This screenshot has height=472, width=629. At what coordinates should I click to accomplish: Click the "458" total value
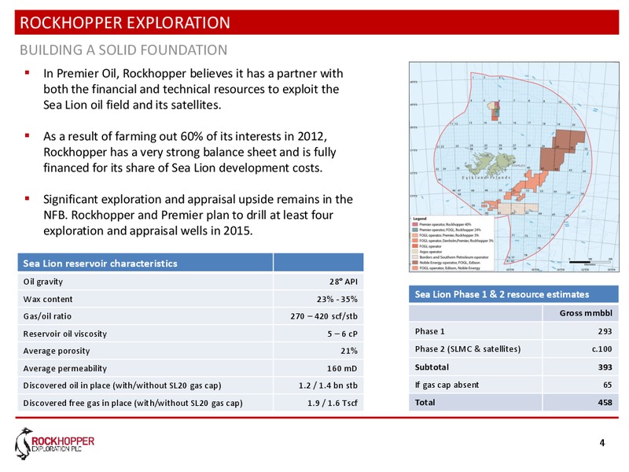605,402
